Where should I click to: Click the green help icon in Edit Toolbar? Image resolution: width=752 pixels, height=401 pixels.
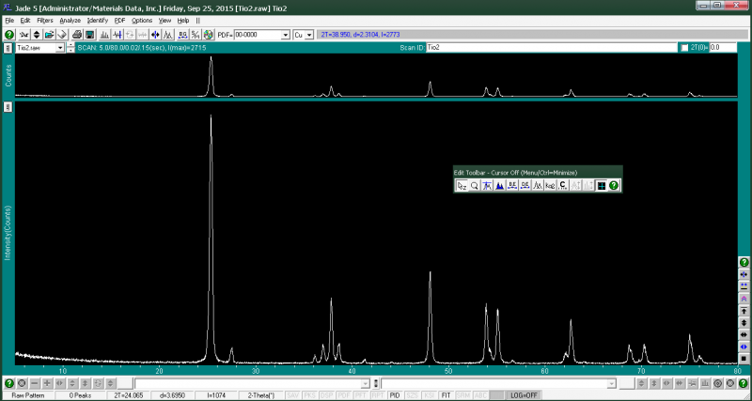point(613,186)
